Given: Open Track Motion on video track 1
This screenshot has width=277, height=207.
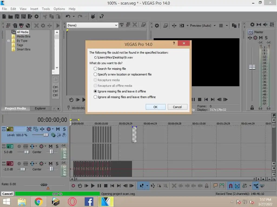Looking at the screenshot, I should pyautogui.click(x=35, y=129).
